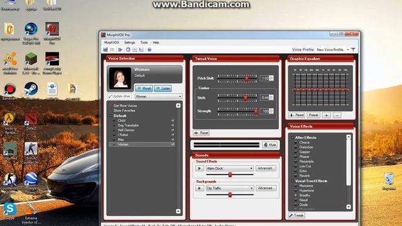Select the Skype desktop icon

[x=10, y=212]
